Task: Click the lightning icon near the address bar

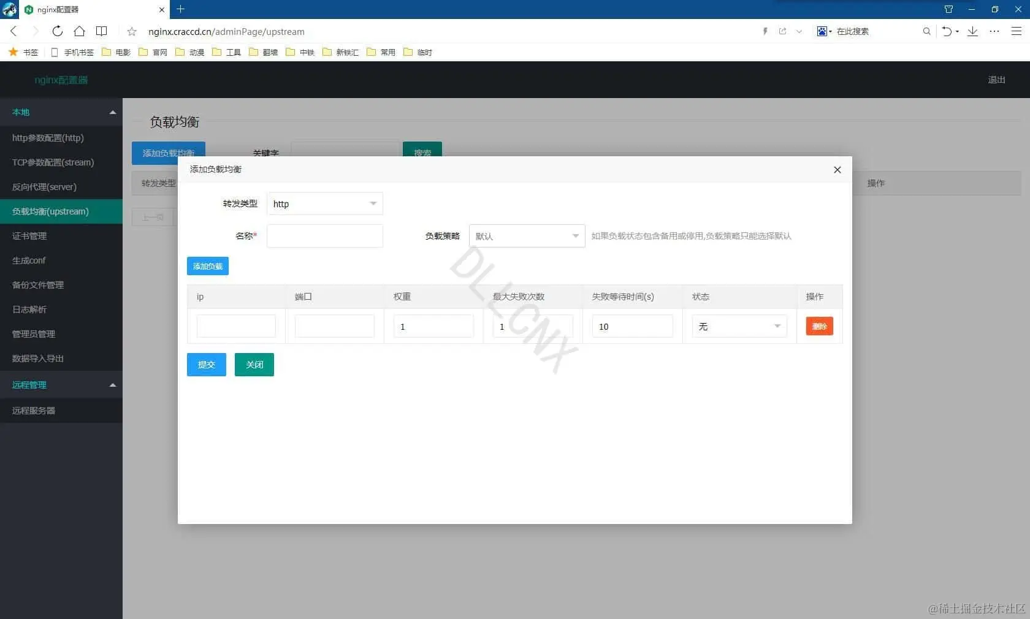Action: [x=764, y=31]
